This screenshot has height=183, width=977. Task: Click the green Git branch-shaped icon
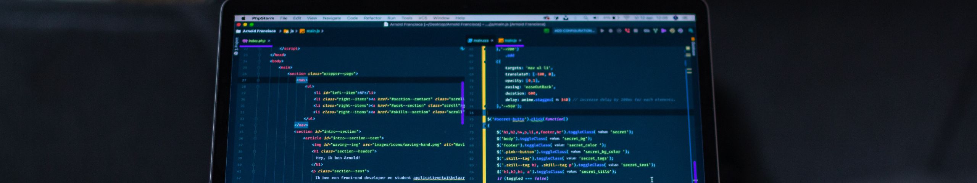pyautogui.click(x=655, y=31)
